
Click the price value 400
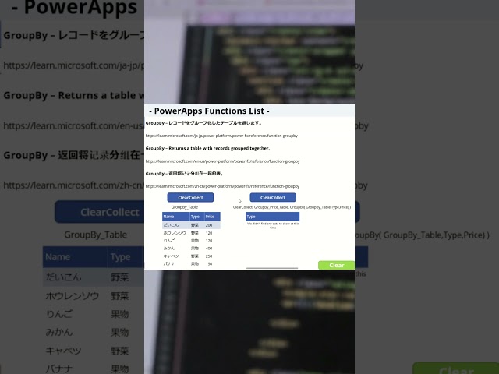pyautogui.click(x=209, y=249)
